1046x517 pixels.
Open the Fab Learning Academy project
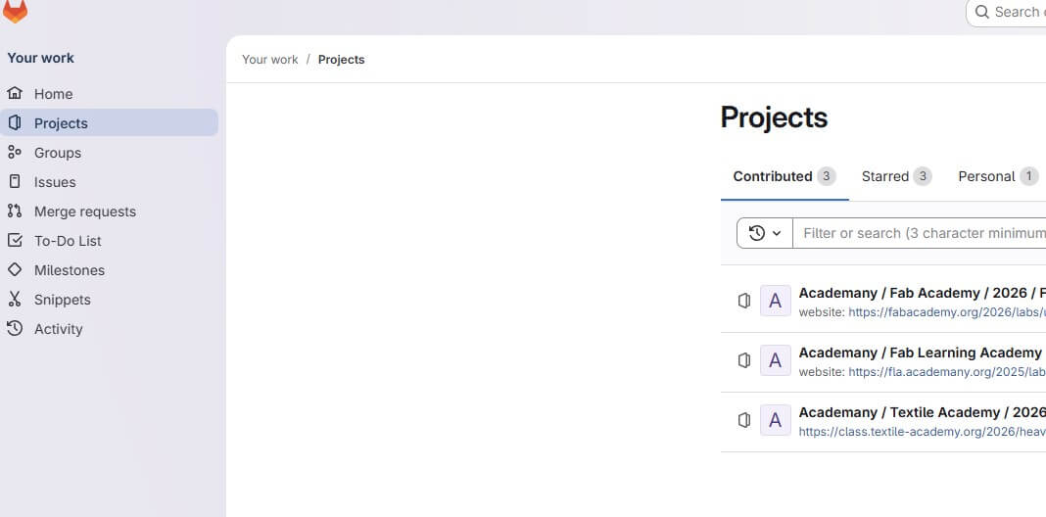pyautogui.click(x=920, y=352)
